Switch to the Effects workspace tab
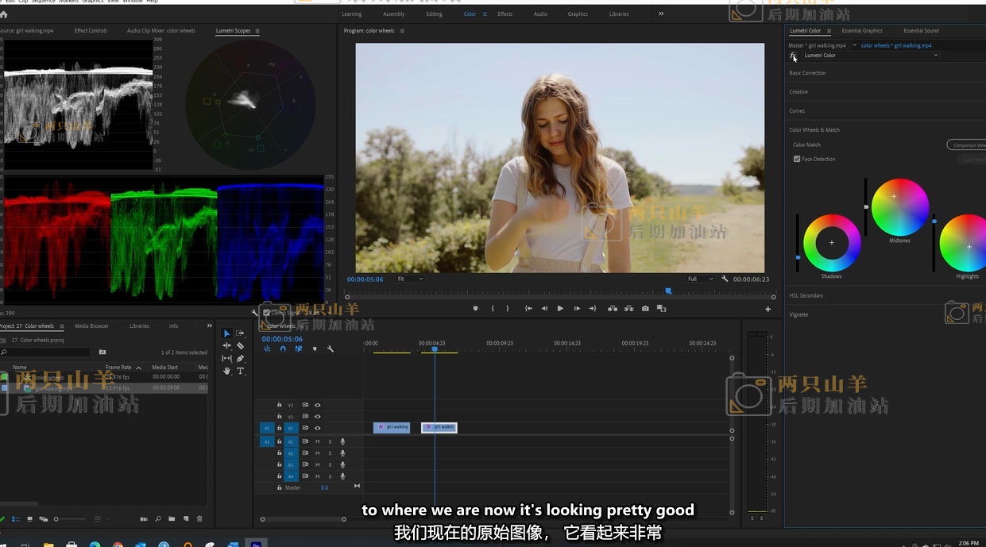Screen dimensions: 986x547 click(505, 14)
